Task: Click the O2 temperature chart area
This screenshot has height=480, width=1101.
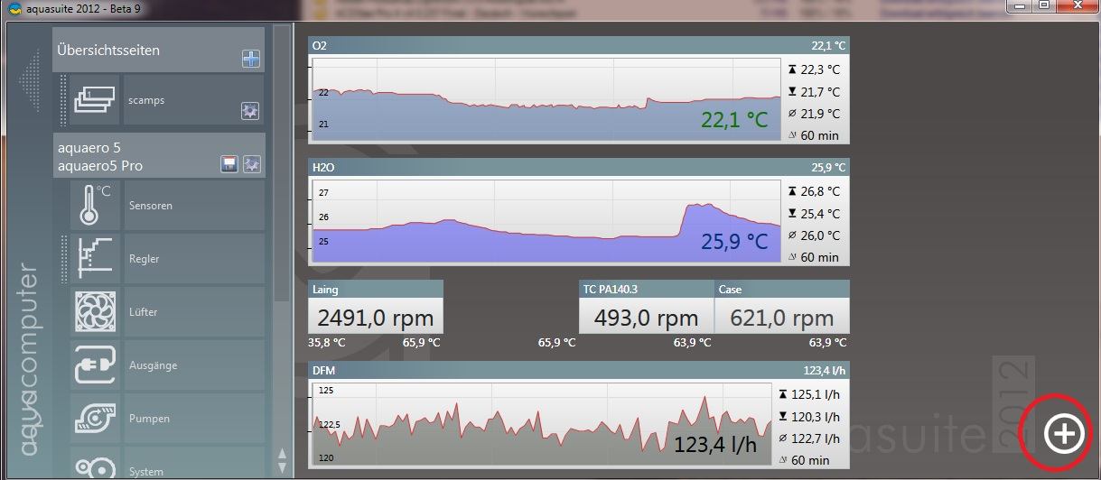Action: click(x=547, y=98)
